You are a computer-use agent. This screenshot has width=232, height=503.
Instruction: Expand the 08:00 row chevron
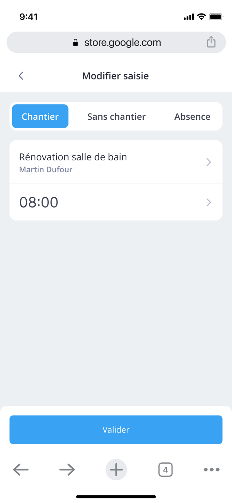pyautogui.click(x=208, y=202)
